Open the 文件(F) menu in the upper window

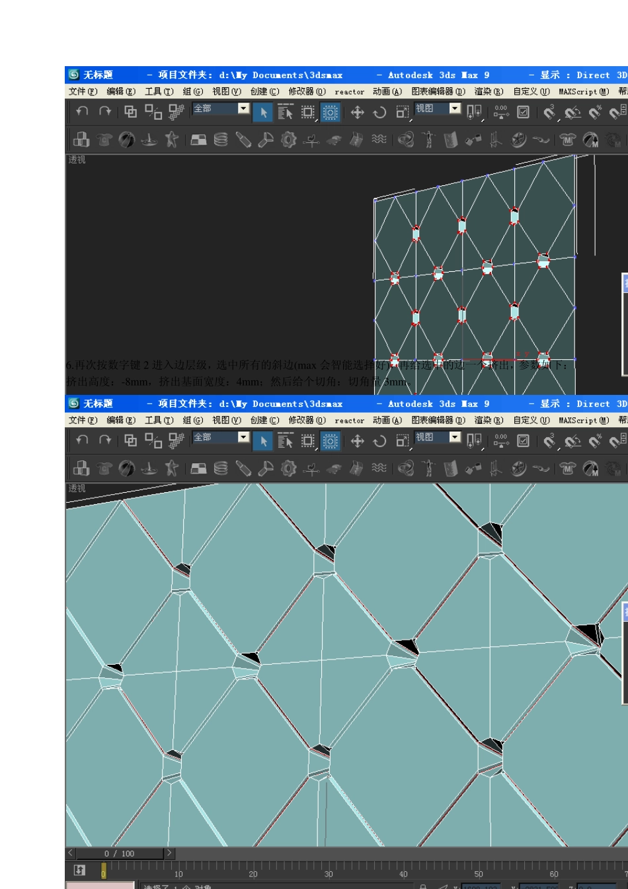83,91
